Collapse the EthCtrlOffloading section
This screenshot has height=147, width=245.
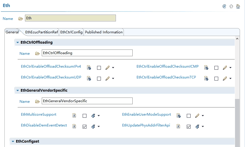pyautogui.click(x=18, y=42)
